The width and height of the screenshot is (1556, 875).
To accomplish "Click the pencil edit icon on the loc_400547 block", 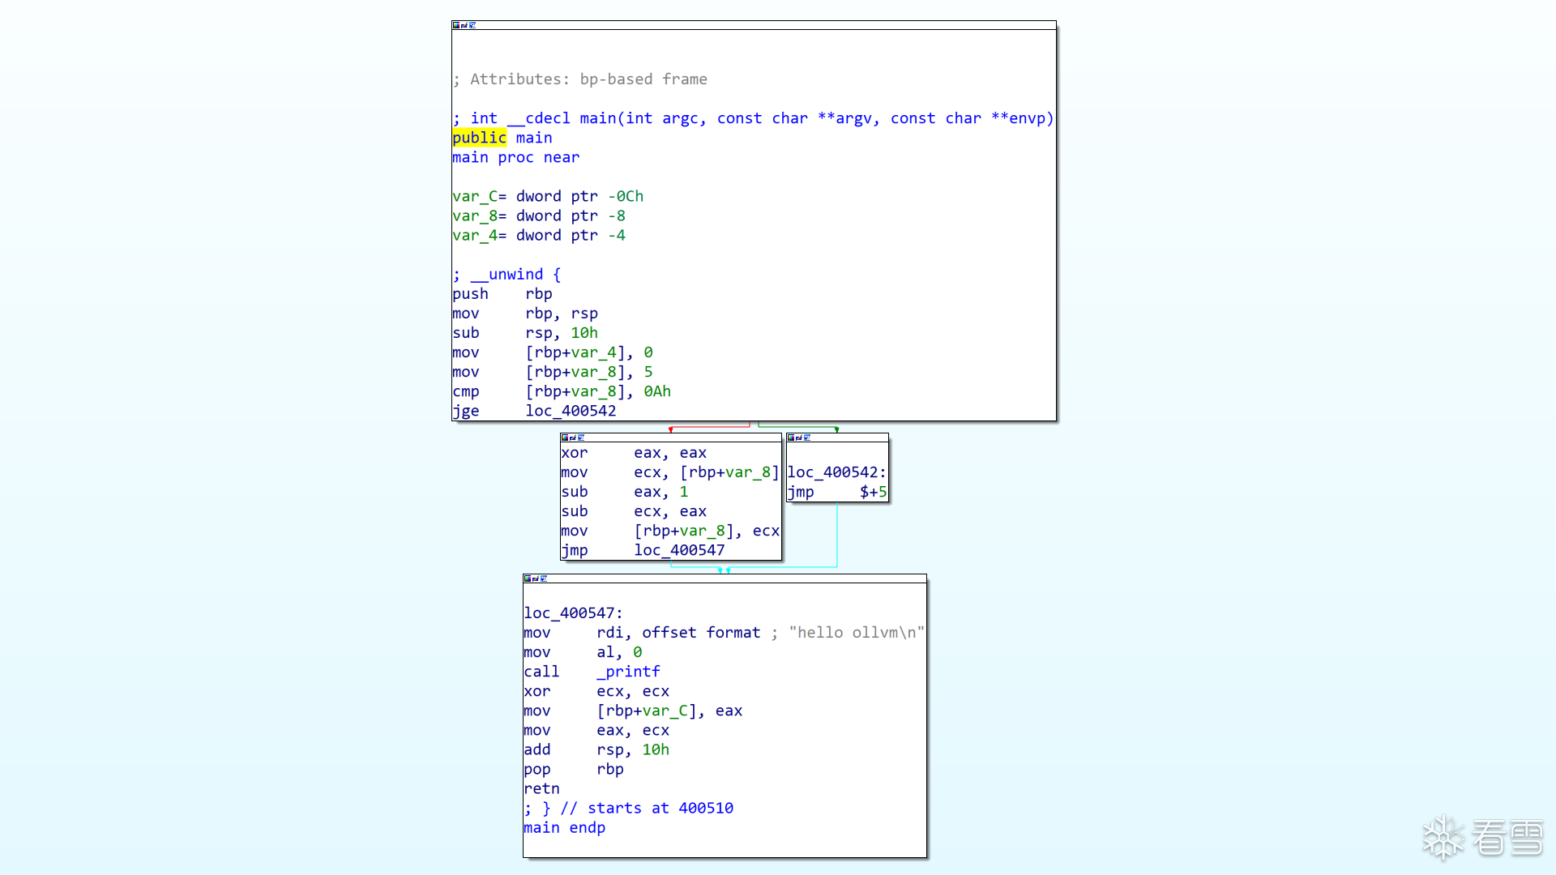I will [x=536, y=578].
